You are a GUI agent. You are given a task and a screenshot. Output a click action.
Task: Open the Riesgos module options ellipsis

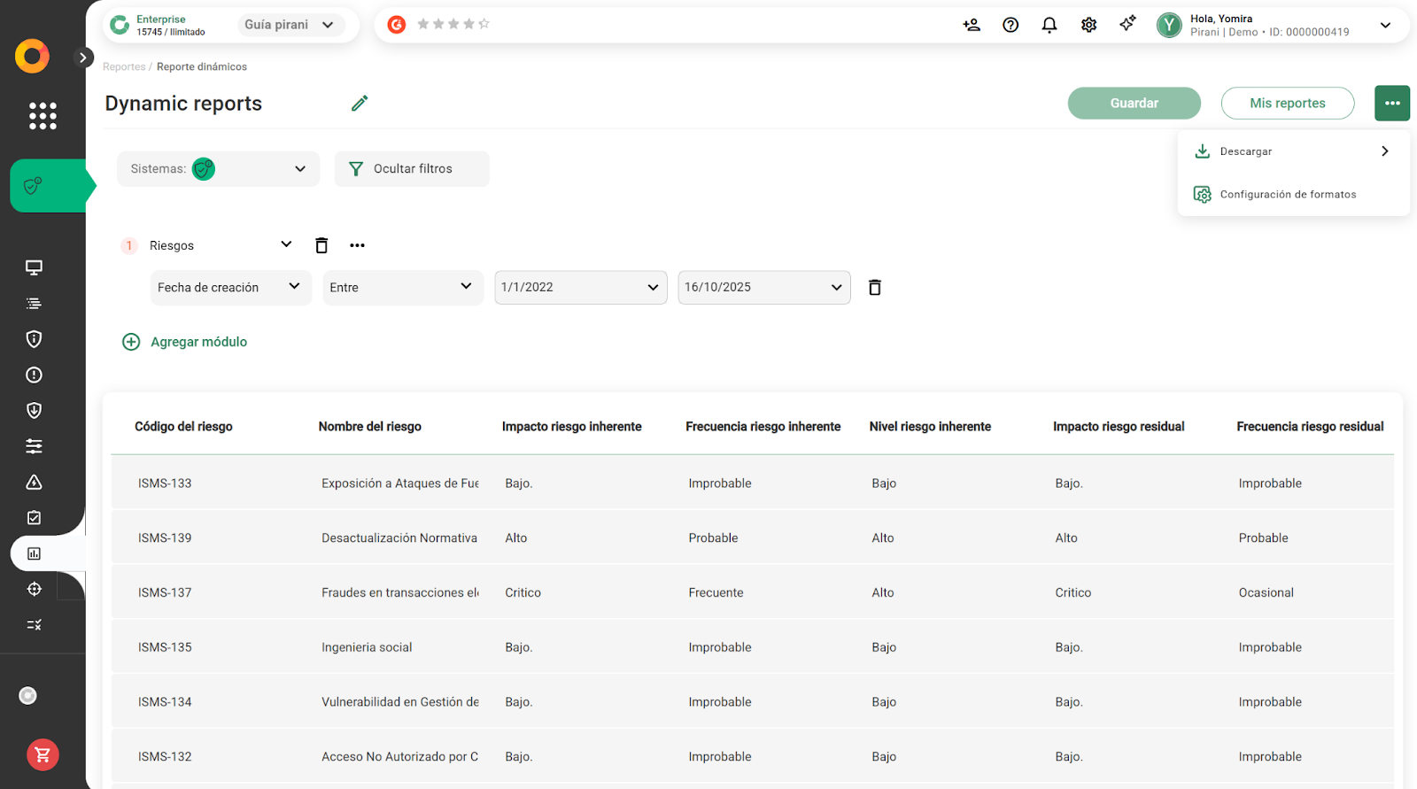357,245
